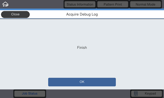Close the Acquire Debug Log dialog
The image size is (164, 98).
15,14
